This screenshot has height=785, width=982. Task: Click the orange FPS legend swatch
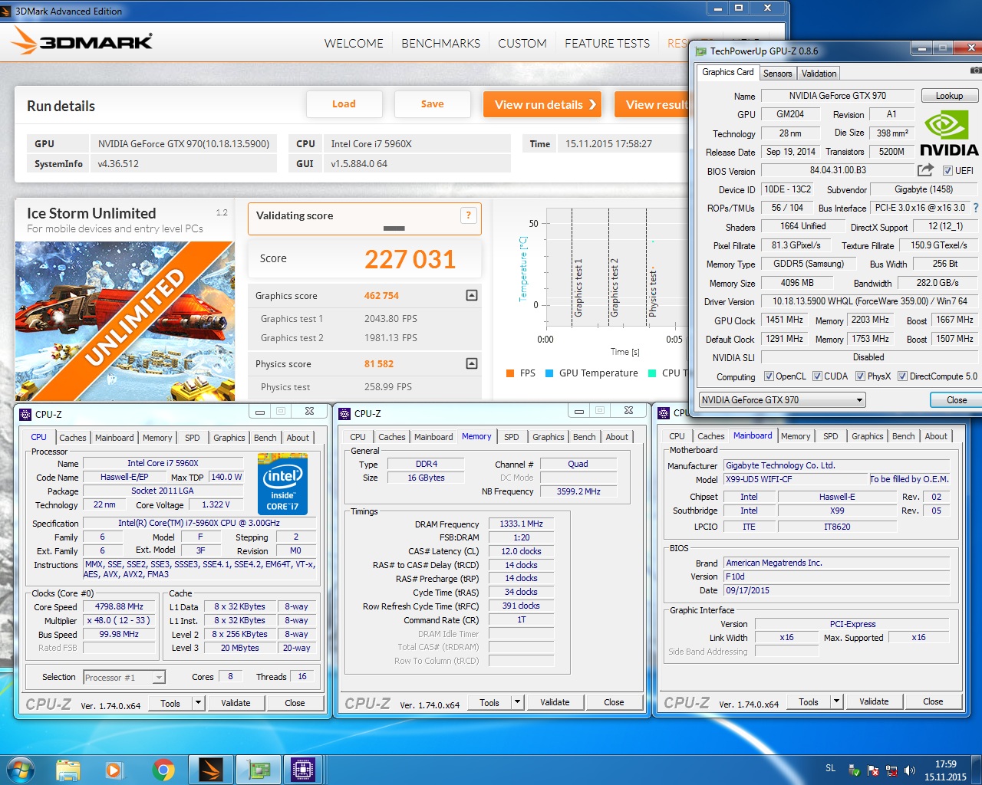click(510, 373)
